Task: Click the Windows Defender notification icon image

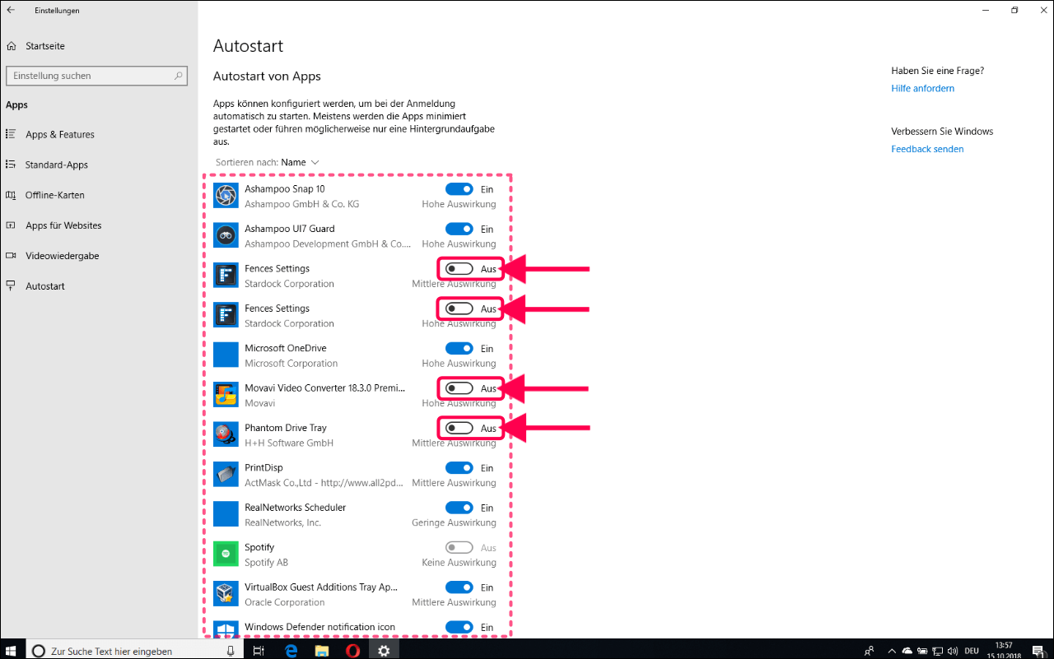Action: pos(226,629)
